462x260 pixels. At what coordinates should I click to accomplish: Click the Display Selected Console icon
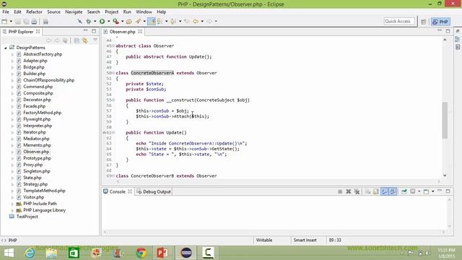click(x=413, y=191)
